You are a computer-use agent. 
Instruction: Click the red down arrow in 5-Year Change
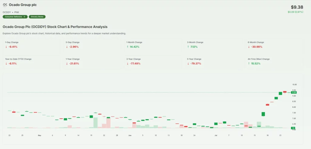[x=188, y=64]
